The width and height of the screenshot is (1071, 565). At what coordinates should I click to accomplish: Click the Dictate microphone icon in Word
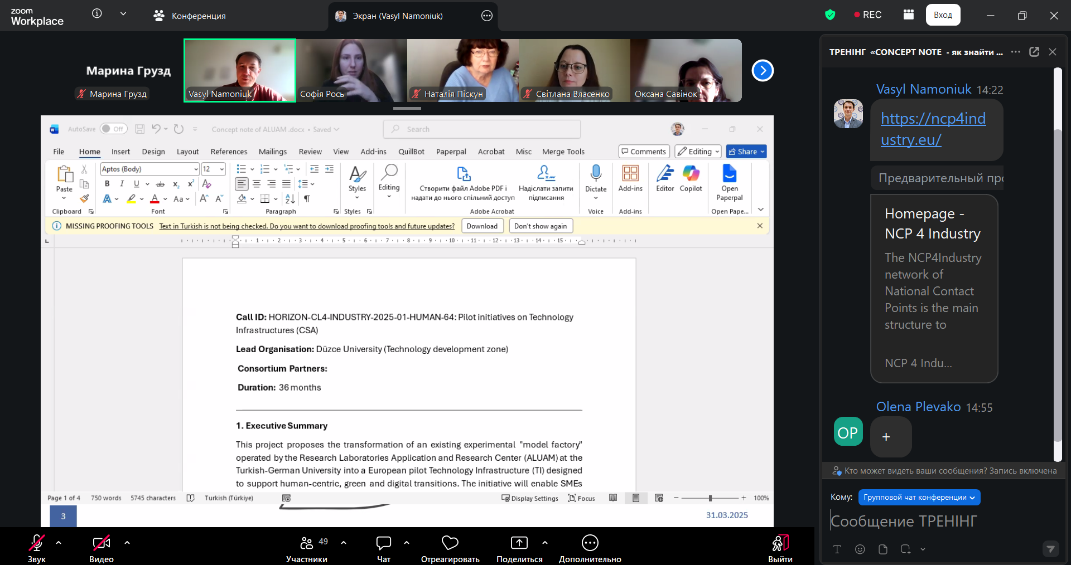click(596, 174)
